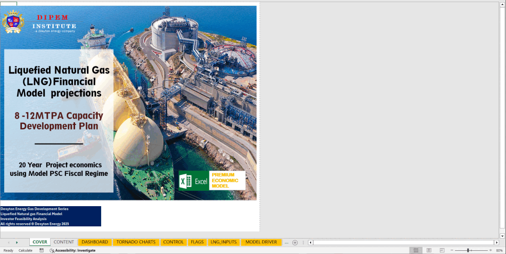Click the vertical scrollbar down arrow
Viewport: 506px width, 254px height.
pyautogui.click(x=502, y=235)
